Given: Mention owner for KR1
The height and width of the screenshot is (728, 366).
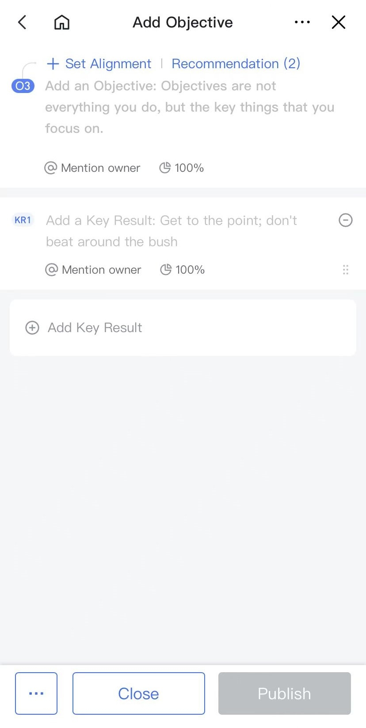Looking at the screenshot, I should [x=93, y=270].
